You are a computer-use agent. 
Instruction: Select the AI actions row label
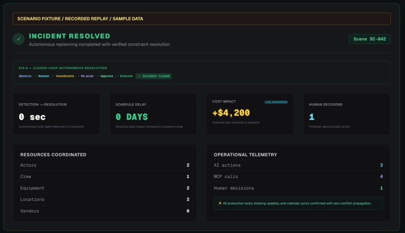coord(227,165)
